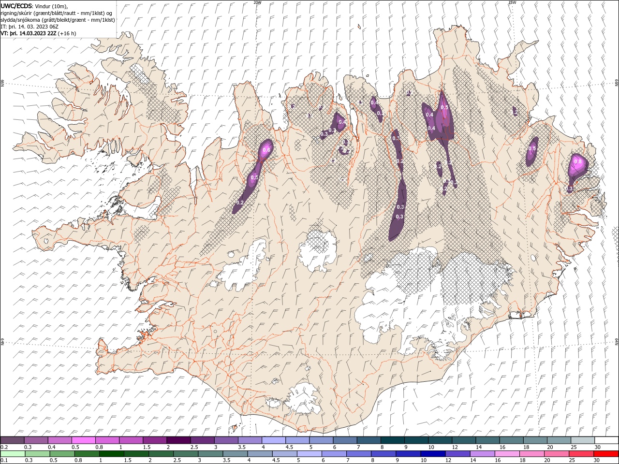
Task: Choose the 6 slate-blue snow legend swatch
Action: click(345, 440)
